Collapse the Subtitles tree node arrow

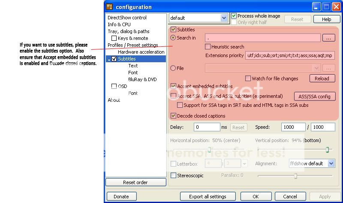tap(109, 60)
